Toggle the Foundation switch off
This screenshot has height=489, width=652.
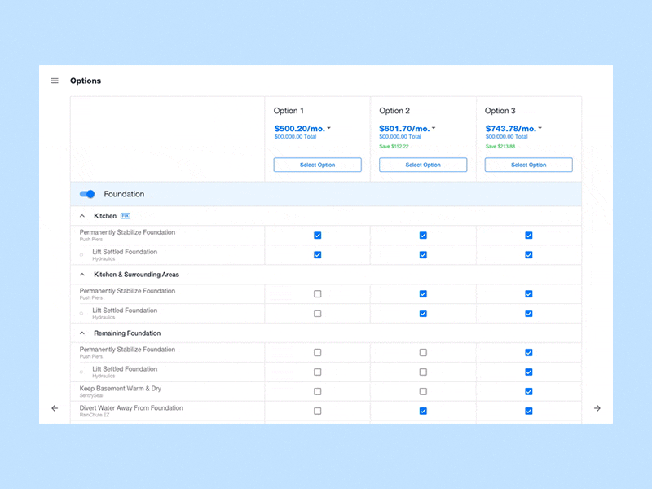(87, 194)
